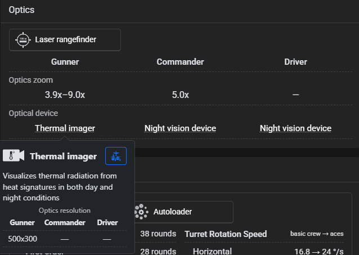Click the basic crew → aces label
This screenshot has height=255, width=359.
(x=318, y=234)
